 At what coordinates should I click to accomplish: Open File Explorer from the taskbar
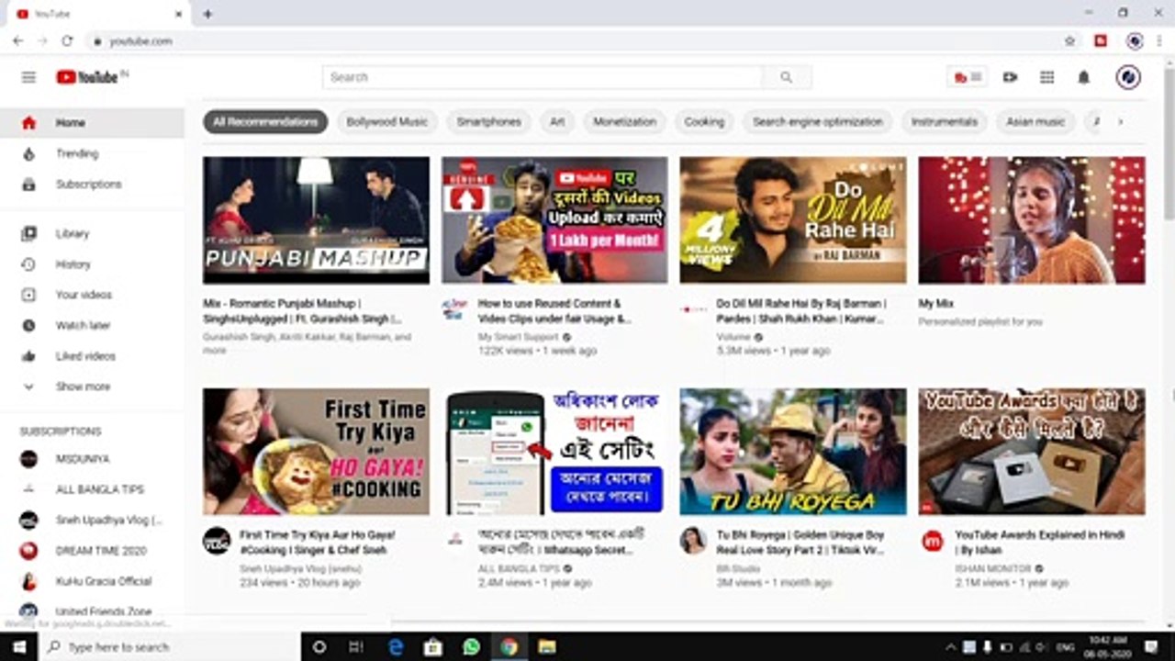(546, 646)
